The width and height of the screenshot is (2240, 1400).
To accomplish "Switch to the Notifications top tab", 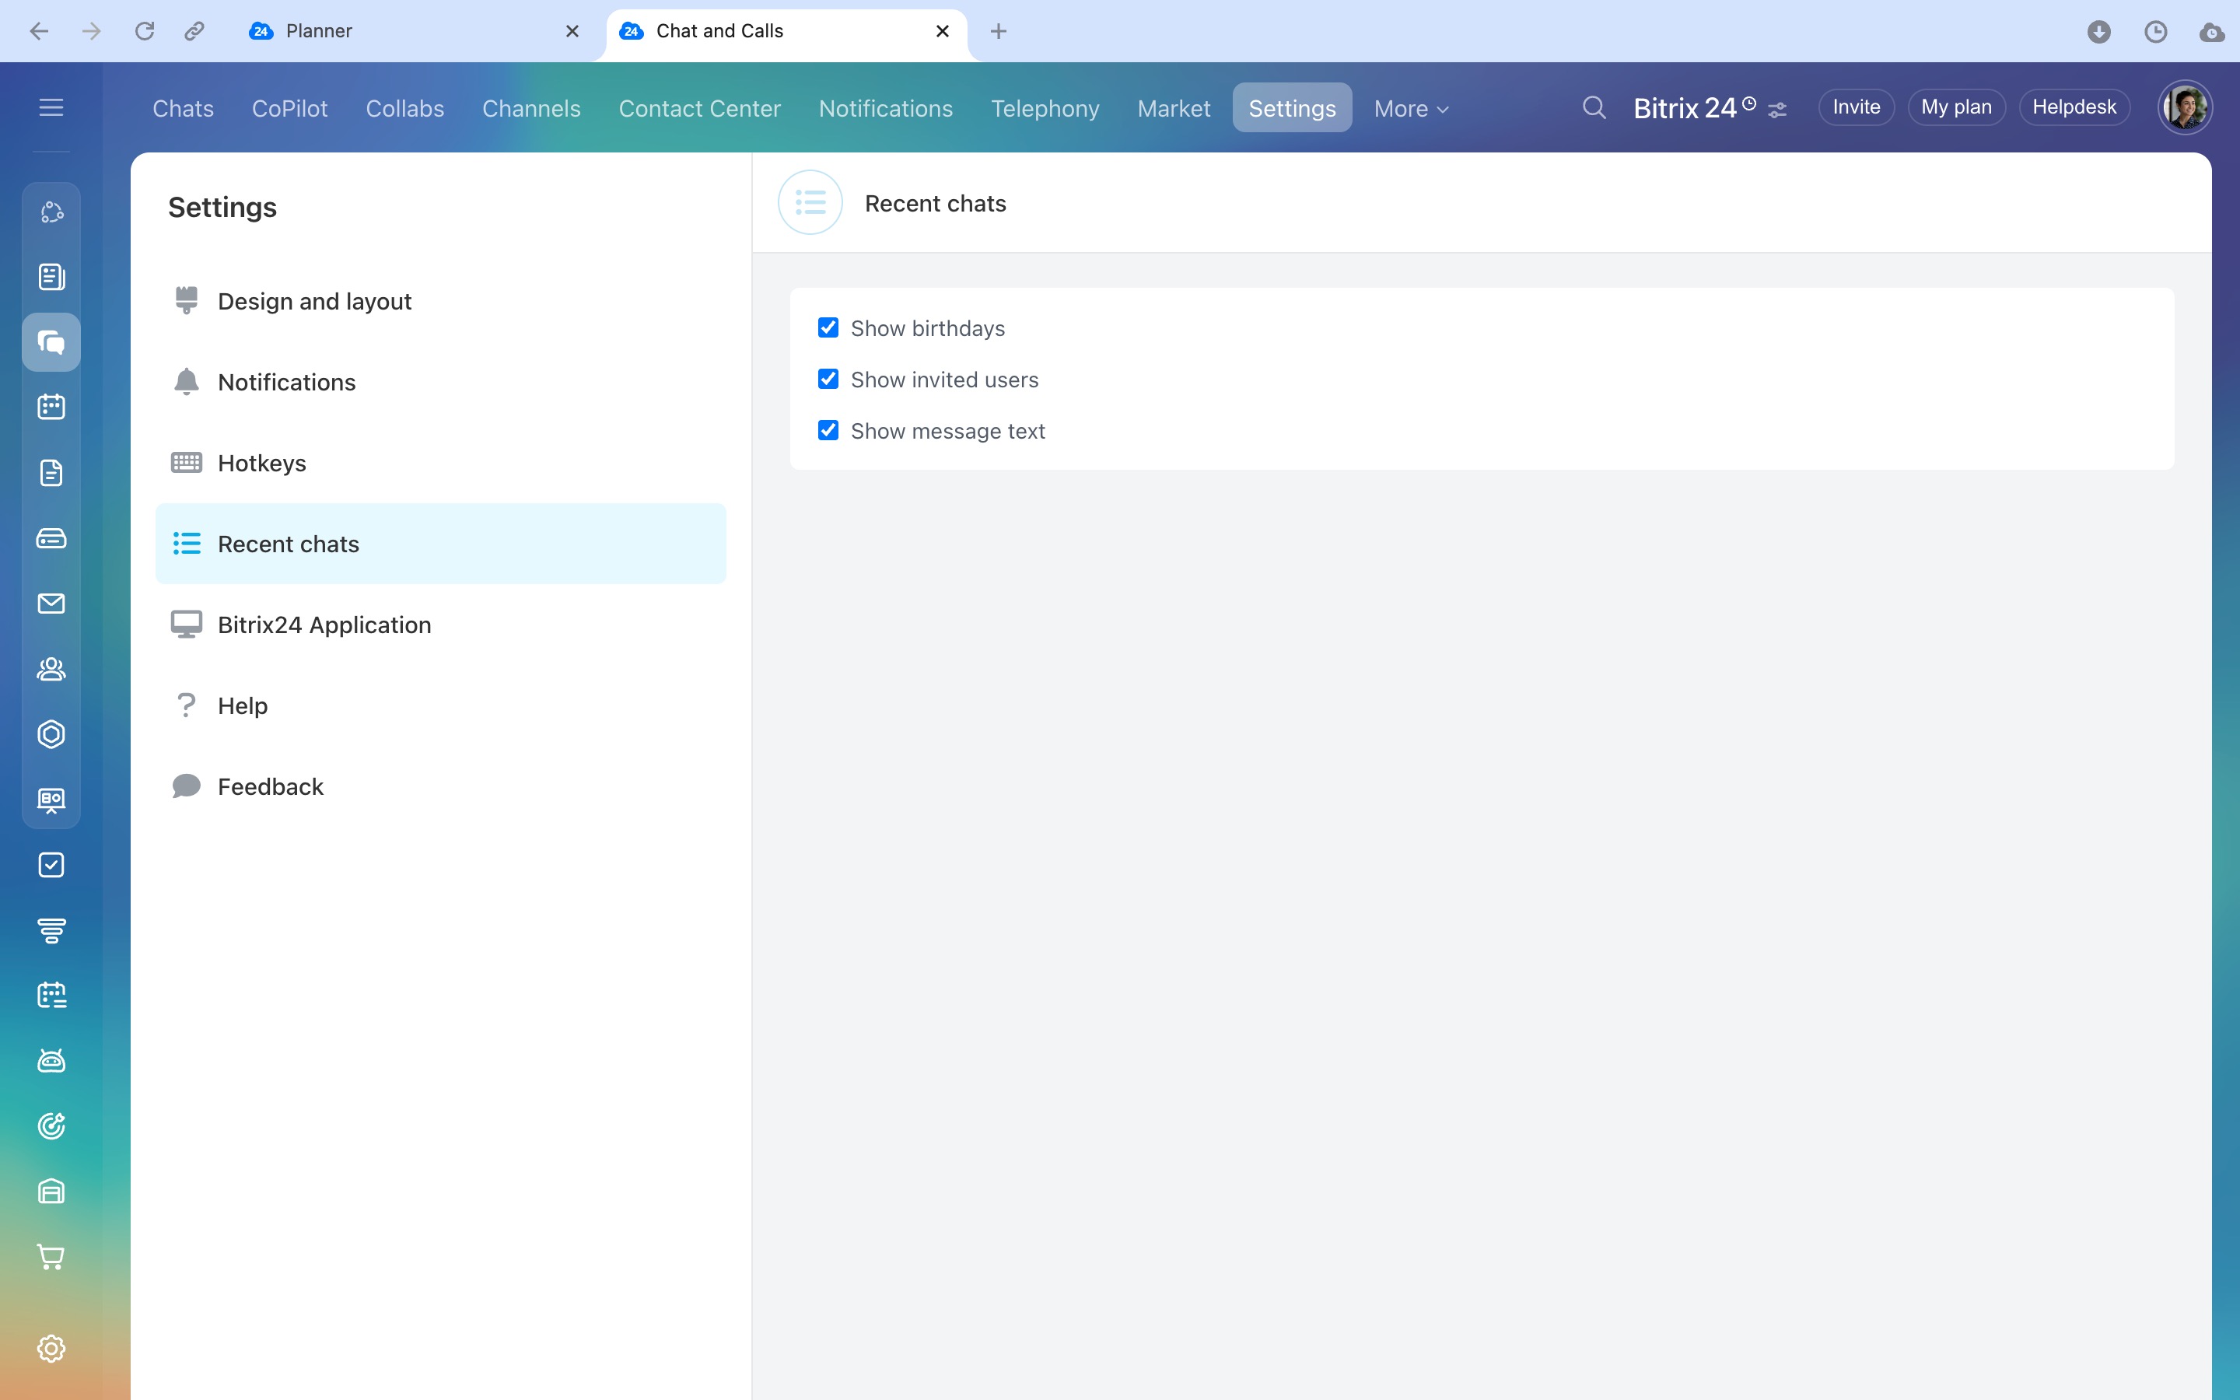I will pos(886,108).
